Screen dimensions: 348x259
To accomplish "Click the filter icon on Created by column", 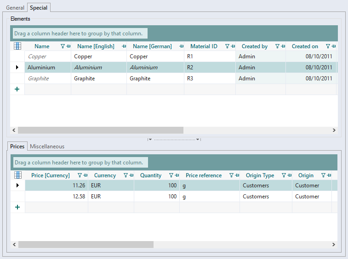I will point(277,46).
